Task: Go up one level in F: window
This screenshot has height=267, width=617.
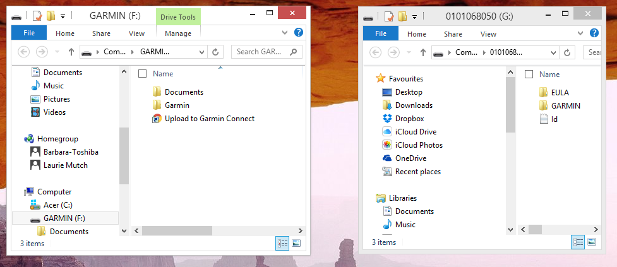Action: pos(71,52)
